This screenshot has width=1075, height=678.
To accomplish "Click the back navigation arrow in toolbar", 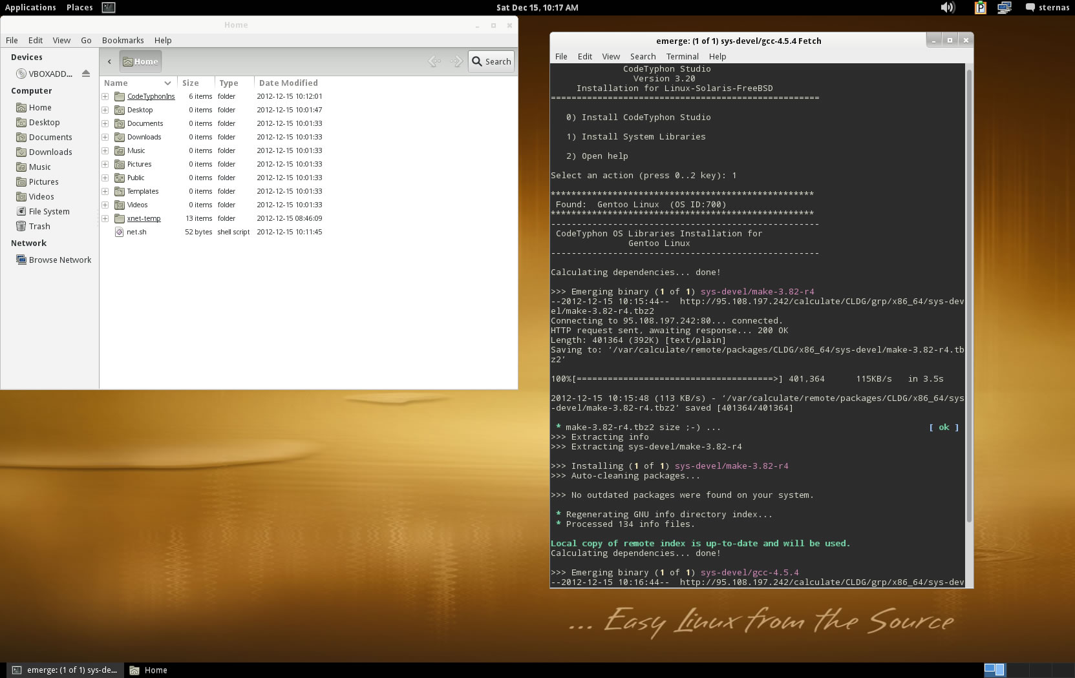I will pos(435,61).
